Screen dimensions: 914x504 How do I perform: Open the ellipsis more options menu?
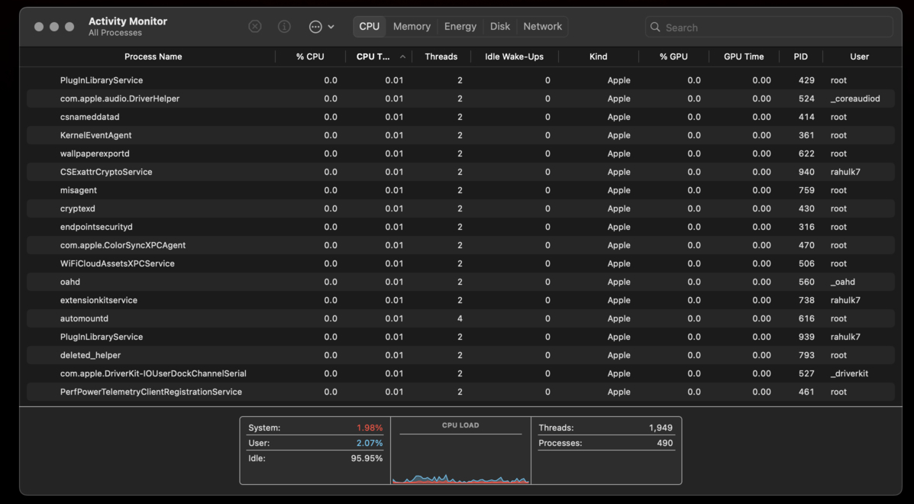(315, 27)
